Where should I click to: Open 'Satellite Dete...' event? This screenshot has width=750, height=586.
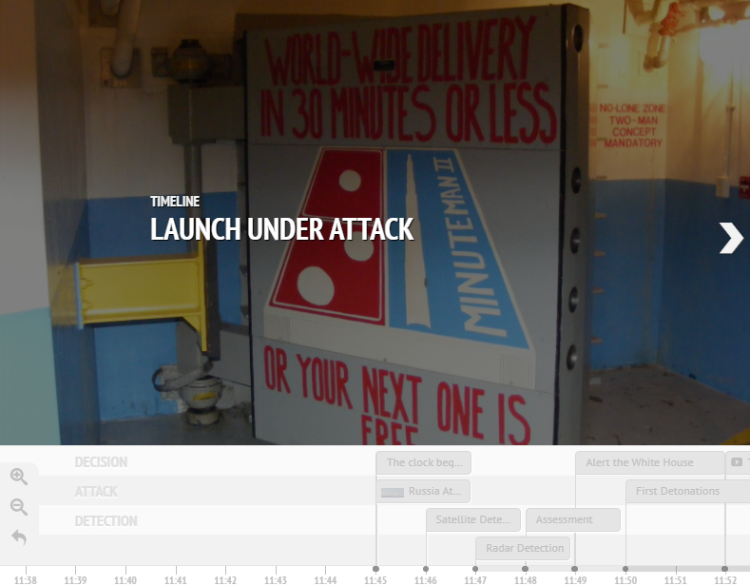[x=473, y=519]
